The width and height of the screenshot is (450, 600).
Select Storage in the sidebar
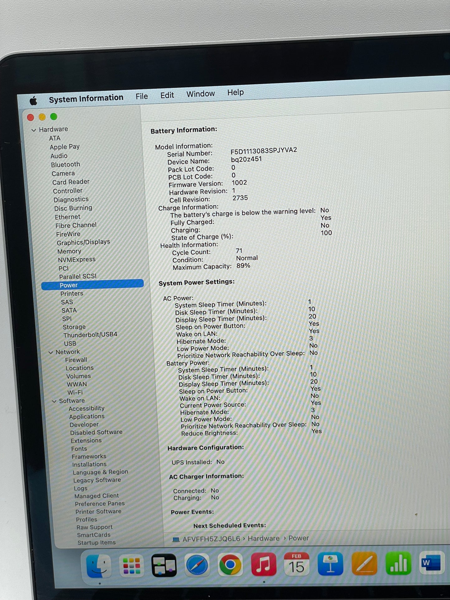pos(74,327)
